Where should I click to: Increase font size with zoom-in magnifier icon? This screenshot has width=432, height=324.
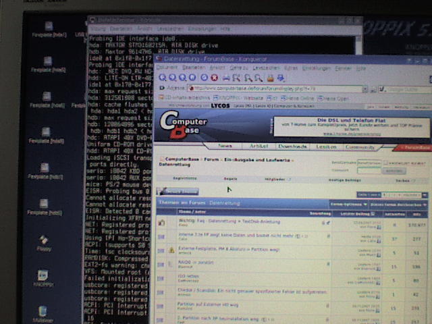pyautogui.click(x=248, y=78)
